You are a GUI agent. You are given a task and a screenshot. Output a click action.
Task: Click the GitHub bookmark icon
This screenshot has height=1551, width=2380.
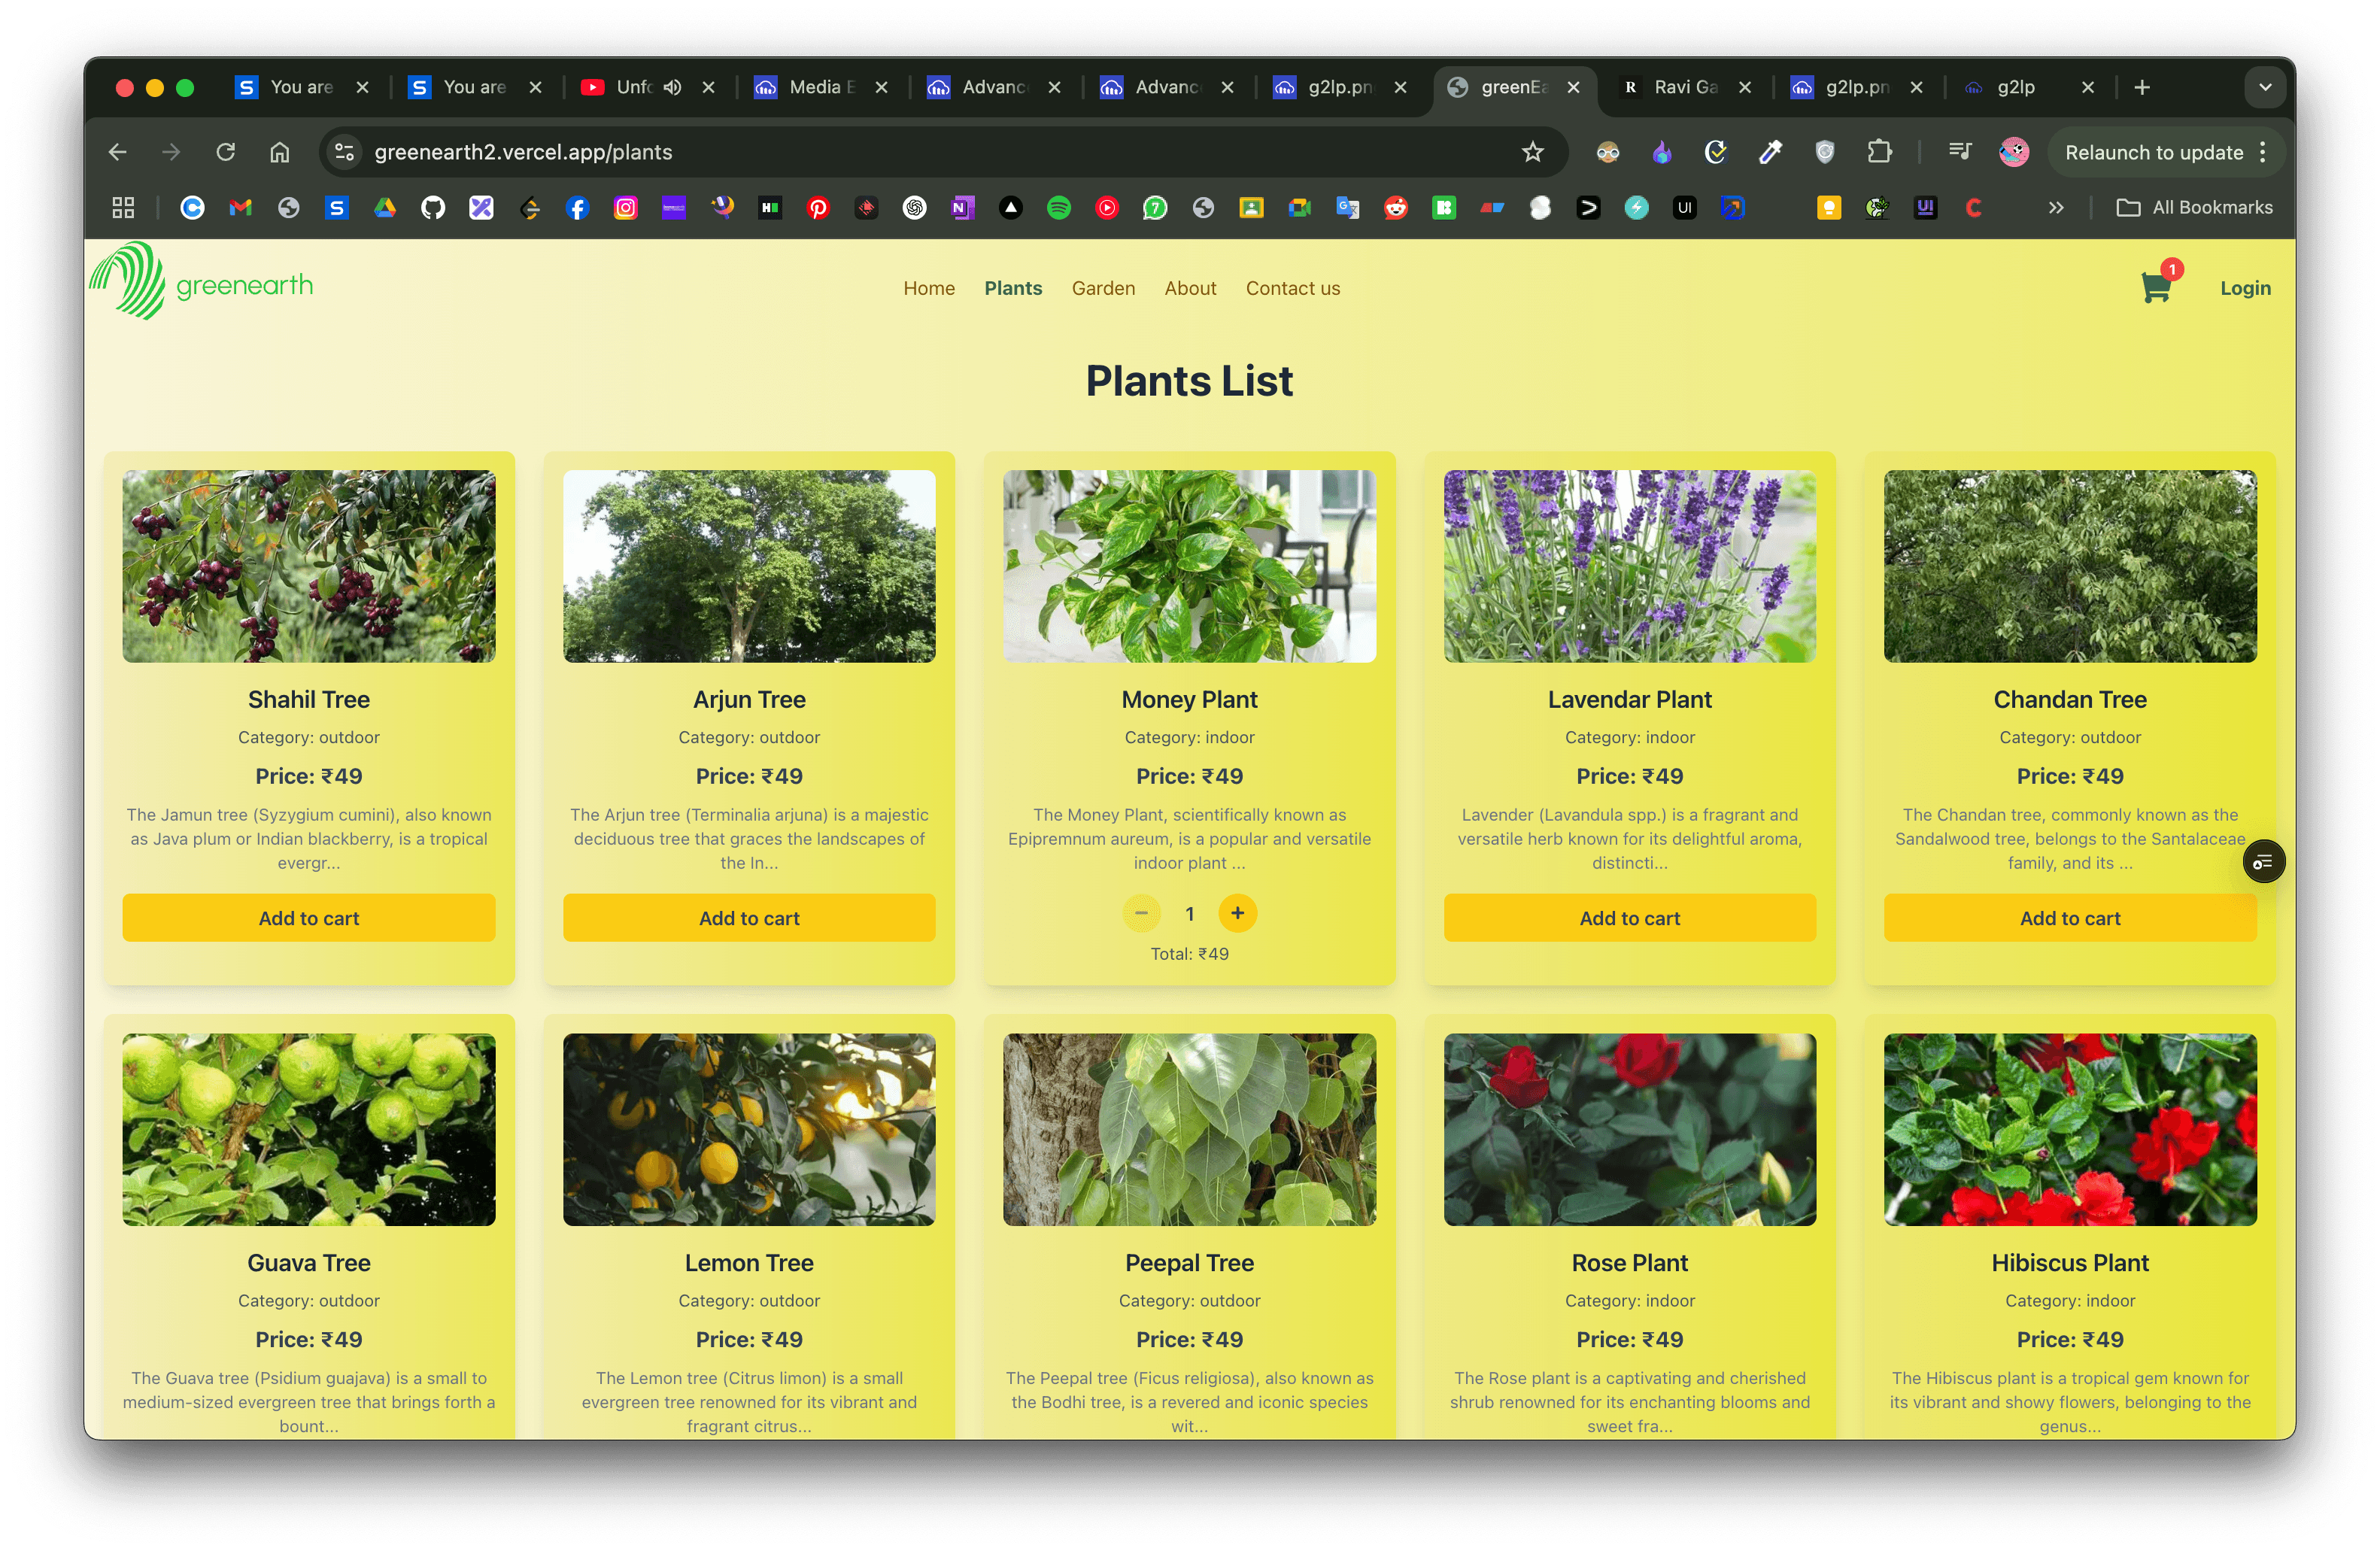pos(433,208)
